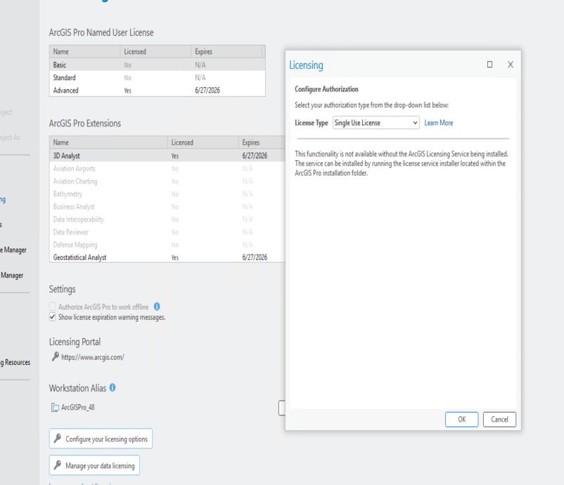Click the Learn More link
Viewport: 564px width, 485px height.
click(x=438, y=122)
